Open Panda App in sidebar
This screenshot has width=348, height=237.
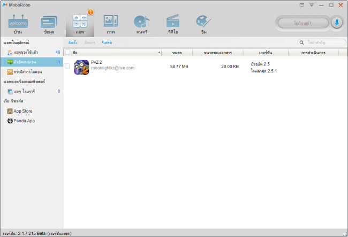pos(32,121)
